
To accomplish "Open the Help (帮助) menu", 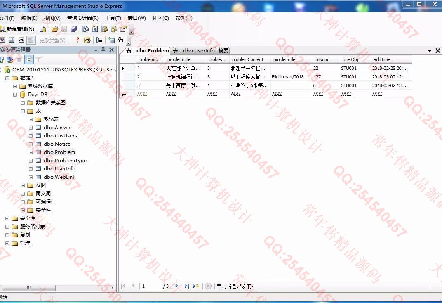I will click(184, 18).
